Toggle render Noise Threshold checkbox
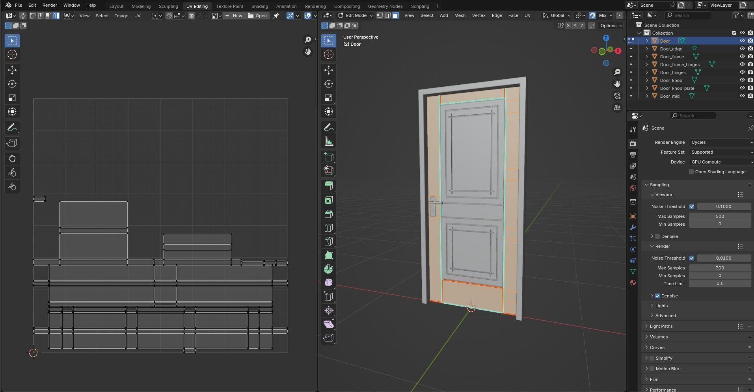The height and width of the screenshot is (392, 754). [x=692, y=258]
